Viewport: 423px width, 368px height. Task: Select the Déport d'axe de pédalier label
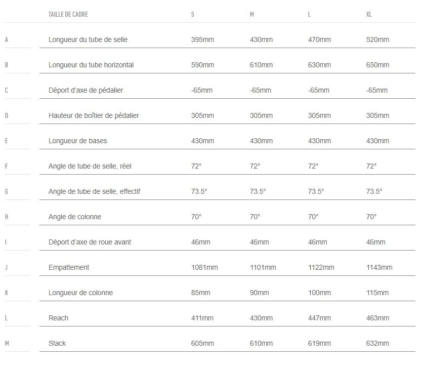(86, 90)
